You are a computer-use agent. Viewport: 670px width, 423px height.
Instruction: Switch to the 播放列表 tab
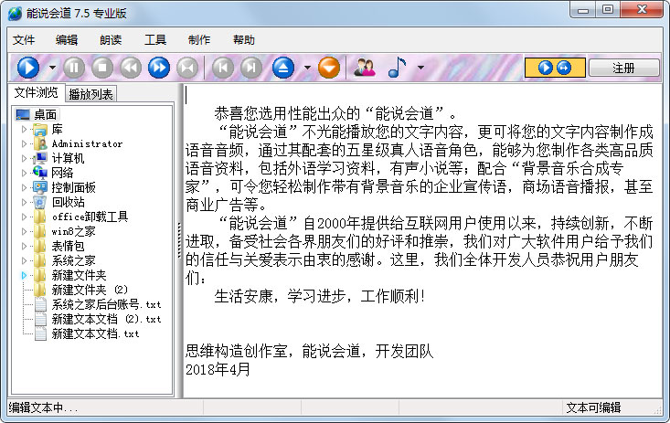point(90,94)
